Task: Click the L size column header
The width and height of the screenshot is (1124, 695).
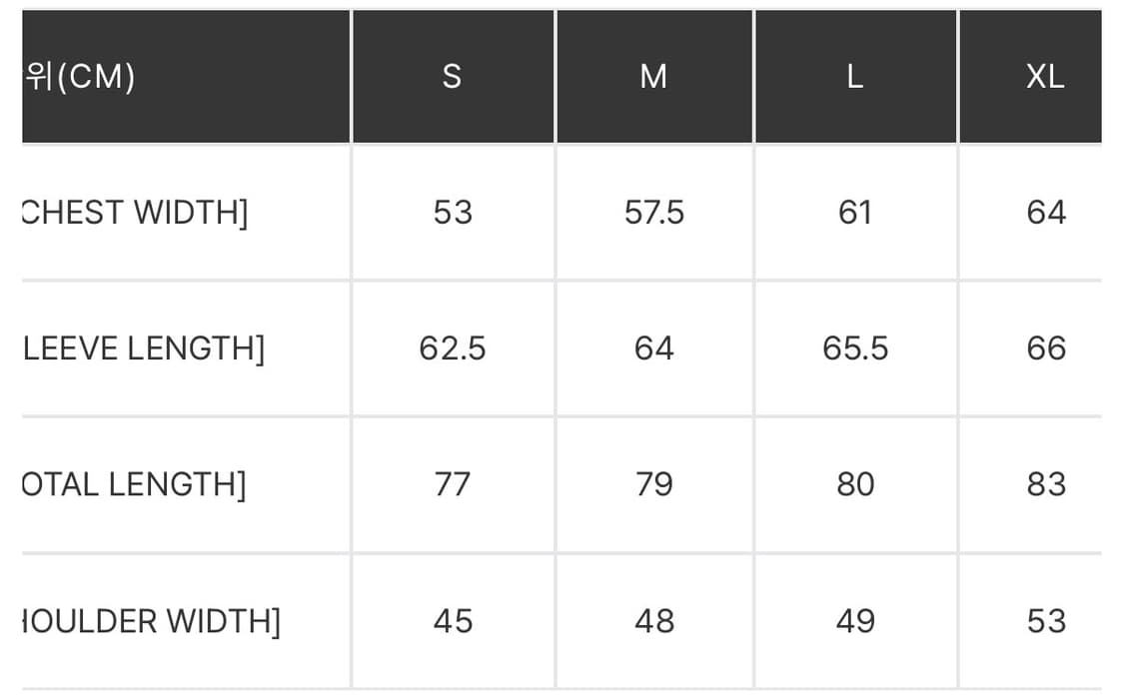Action: coord(855,77)
